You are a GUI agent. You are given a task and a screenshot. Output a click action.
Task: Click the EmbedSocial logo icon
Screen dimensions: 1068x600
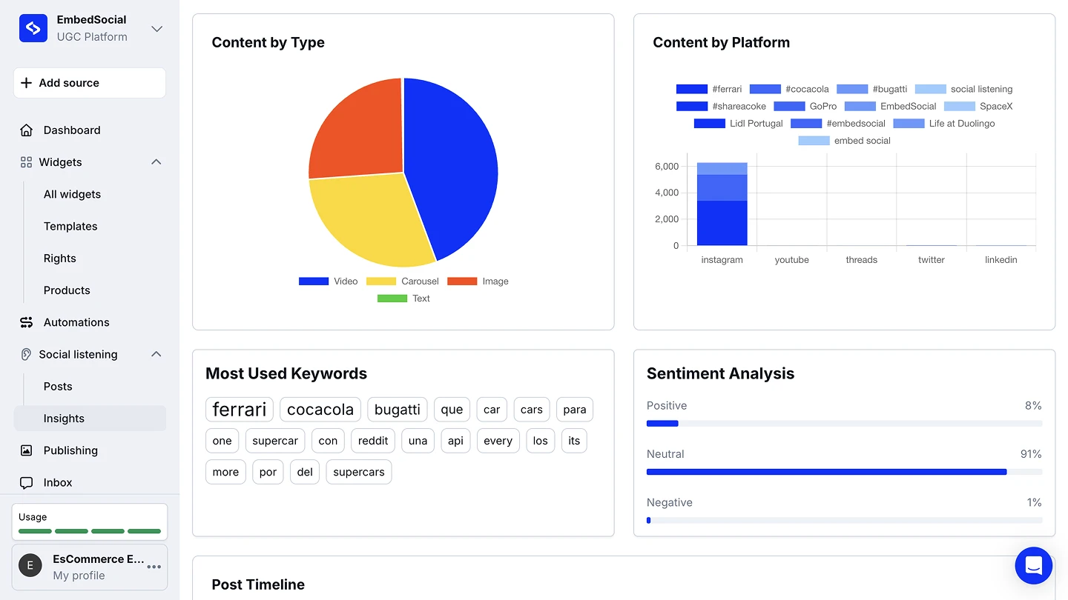pos(33,28)
